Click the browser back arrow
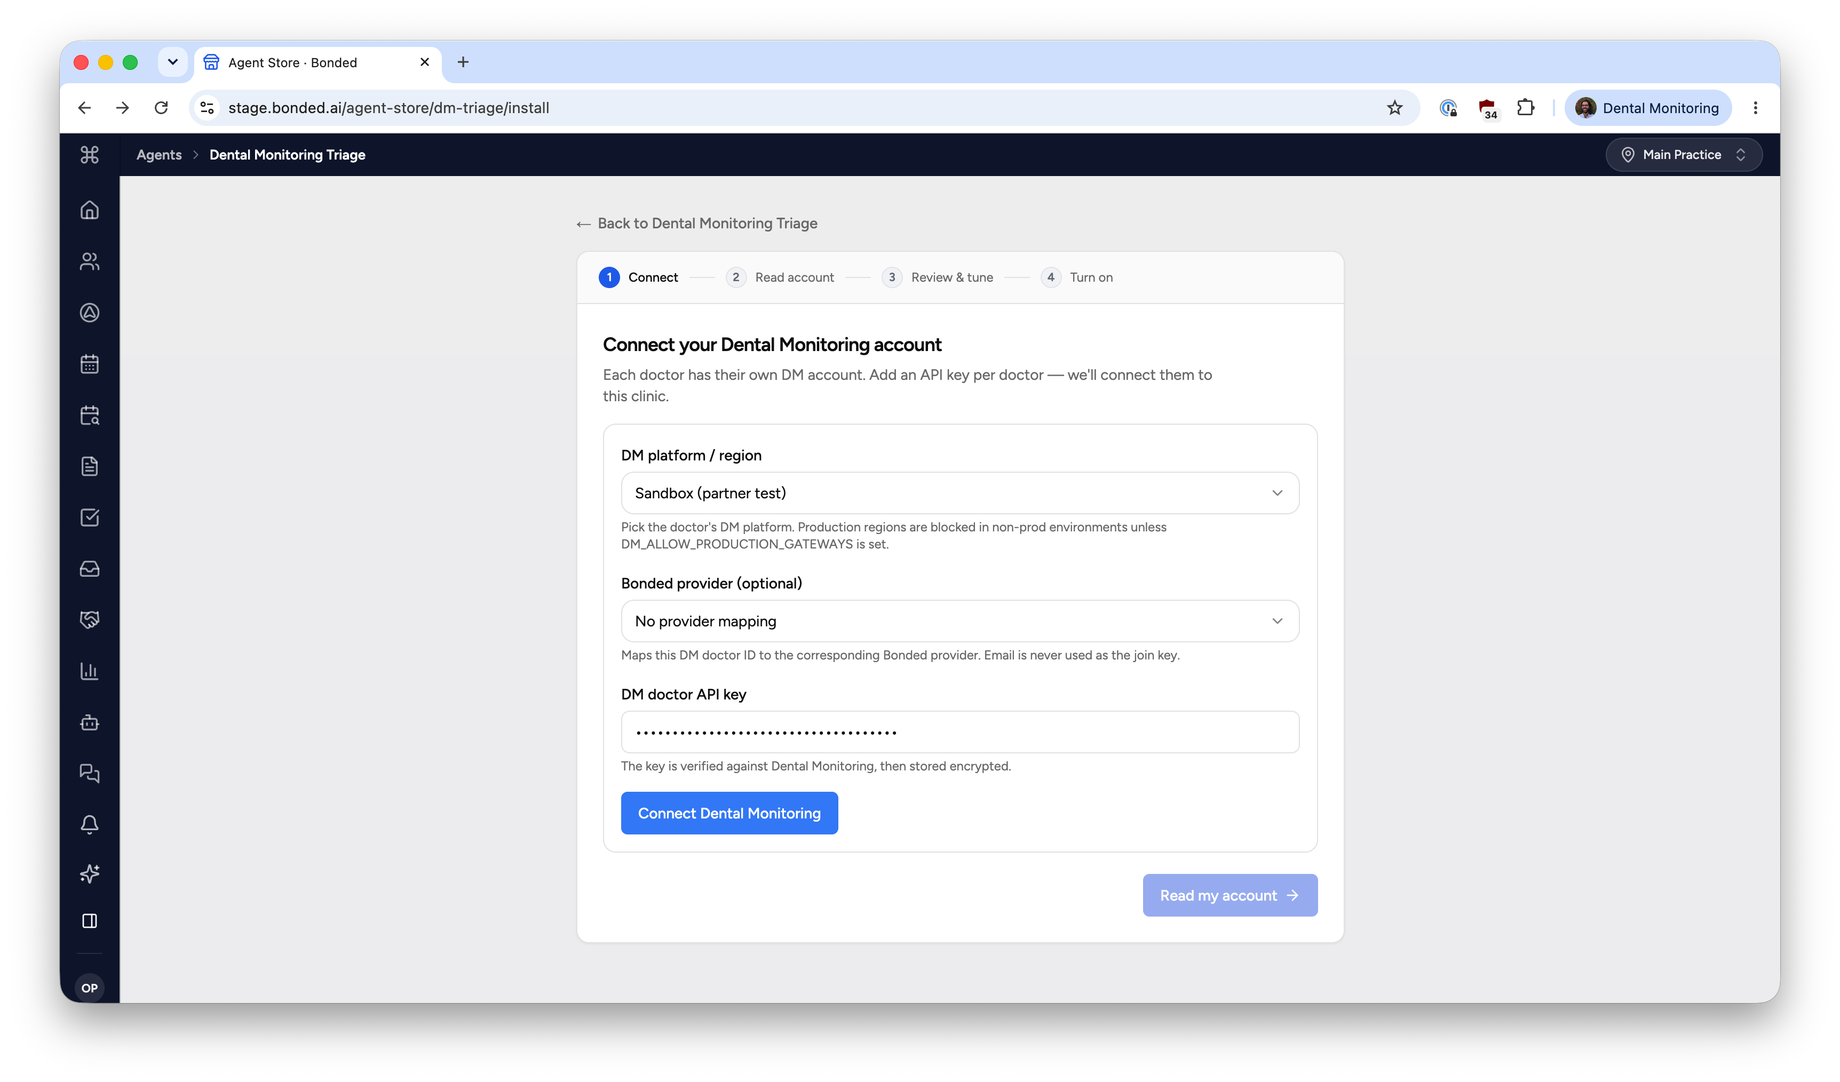The height and width of the screenshot is (1082, 1840). click(x=85, y=108)
